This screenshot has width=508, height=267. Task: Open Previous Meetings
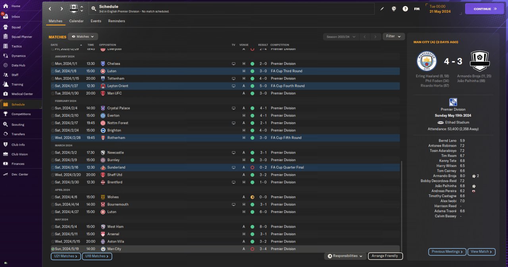point(447,252)
